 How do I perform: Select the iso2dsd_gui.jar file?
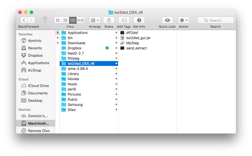148,38
